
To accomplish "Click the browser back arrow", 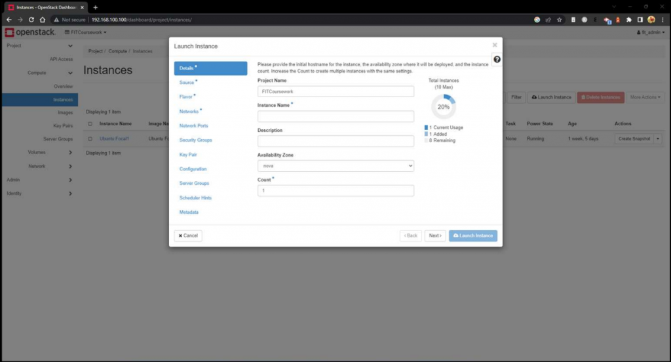I will point(9,20).
